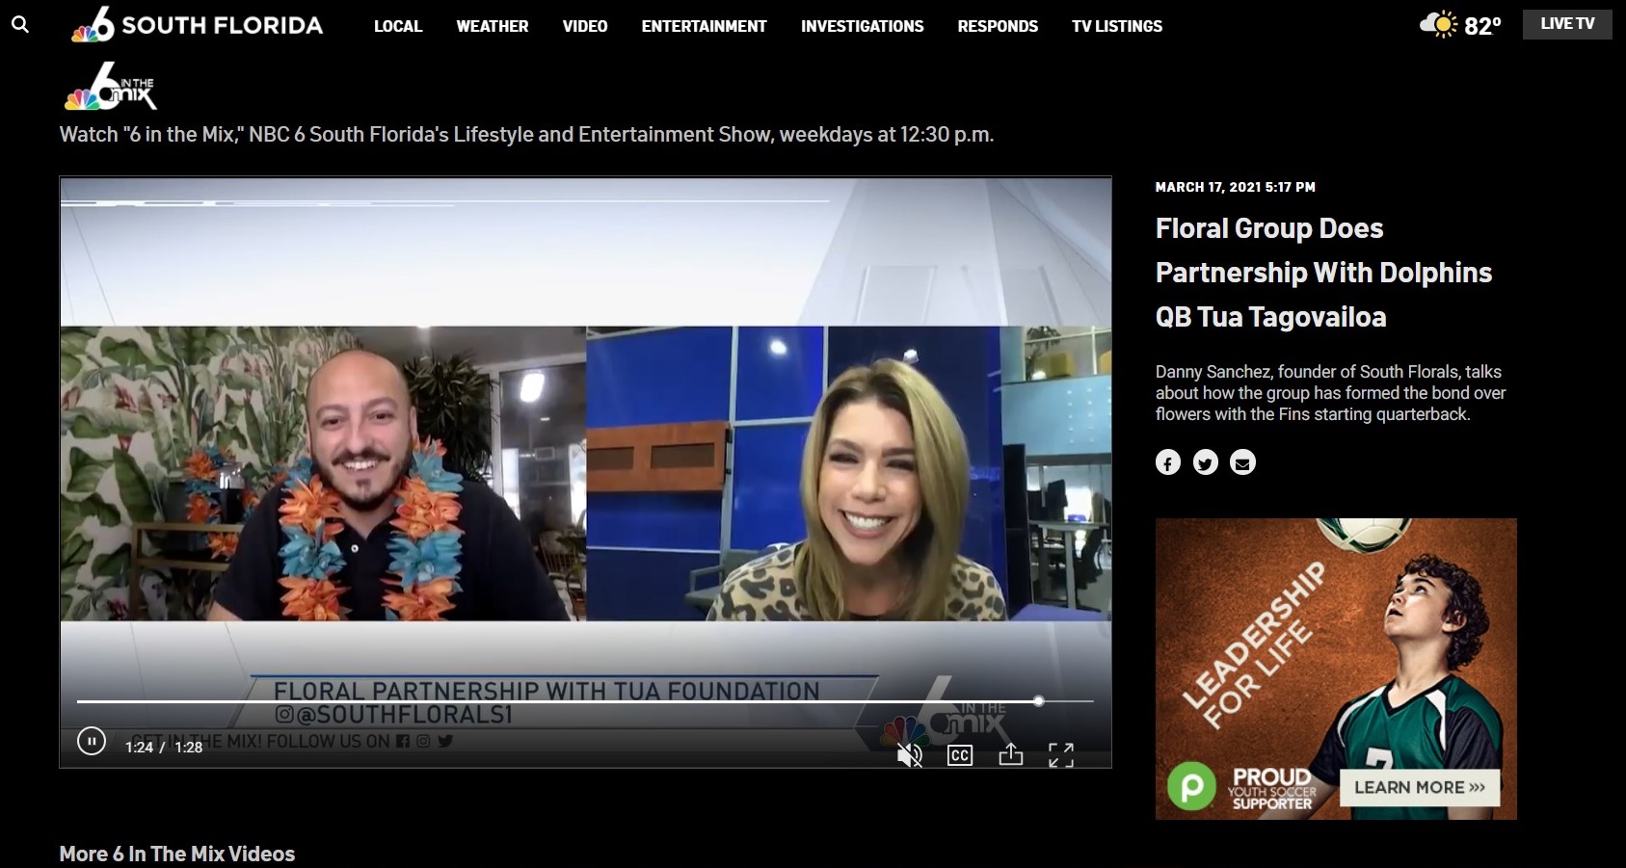Pause the video player
This screenshot has width=1626, height=868.
[92, 741]
